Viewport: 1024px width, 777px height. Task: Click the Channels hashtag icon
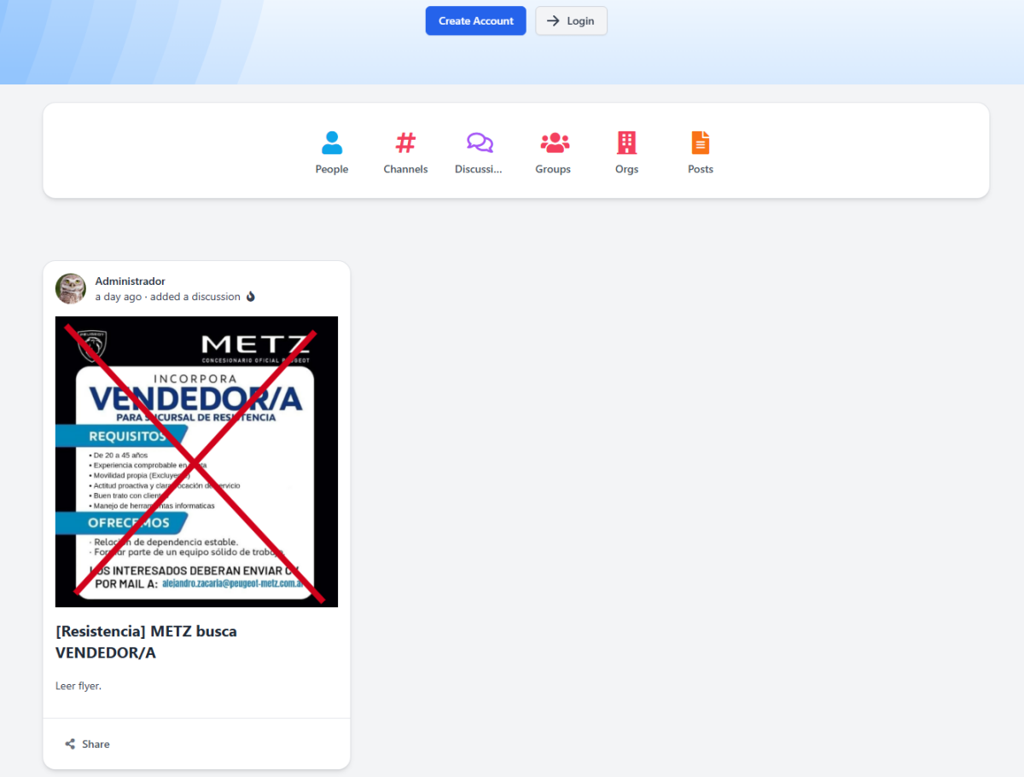click(405, 142)
